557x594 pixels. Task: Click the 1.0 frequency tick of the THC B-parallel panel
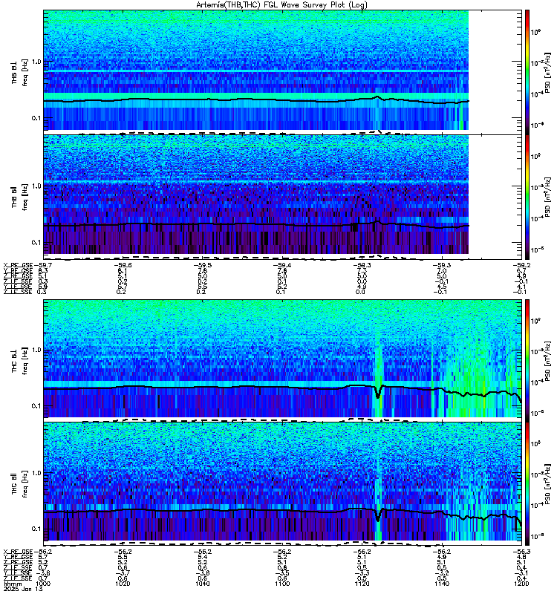(36, 473)
